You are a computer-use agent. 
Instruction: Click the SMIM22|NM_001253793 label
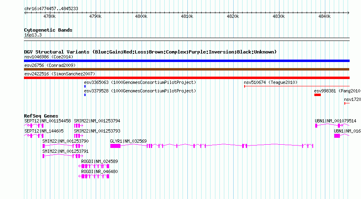(97, 131)
